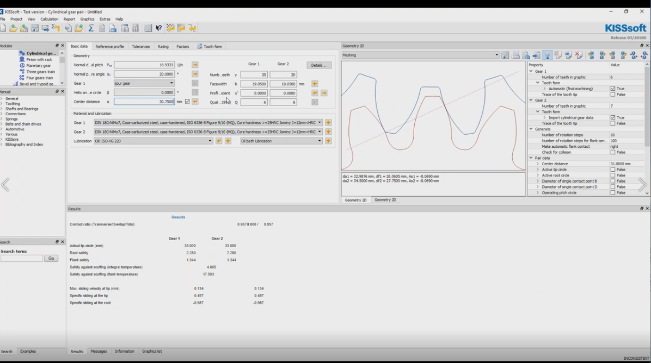
Task: Click the plus button beside Facewidth
Action: (x=315, y=84)
